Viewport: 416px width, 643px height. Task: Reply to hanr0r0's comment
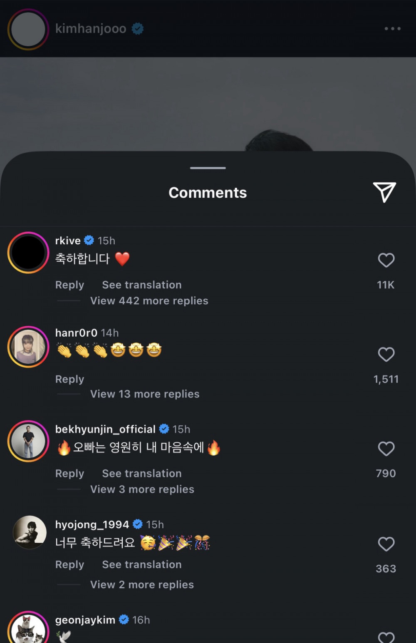[69, 380]
